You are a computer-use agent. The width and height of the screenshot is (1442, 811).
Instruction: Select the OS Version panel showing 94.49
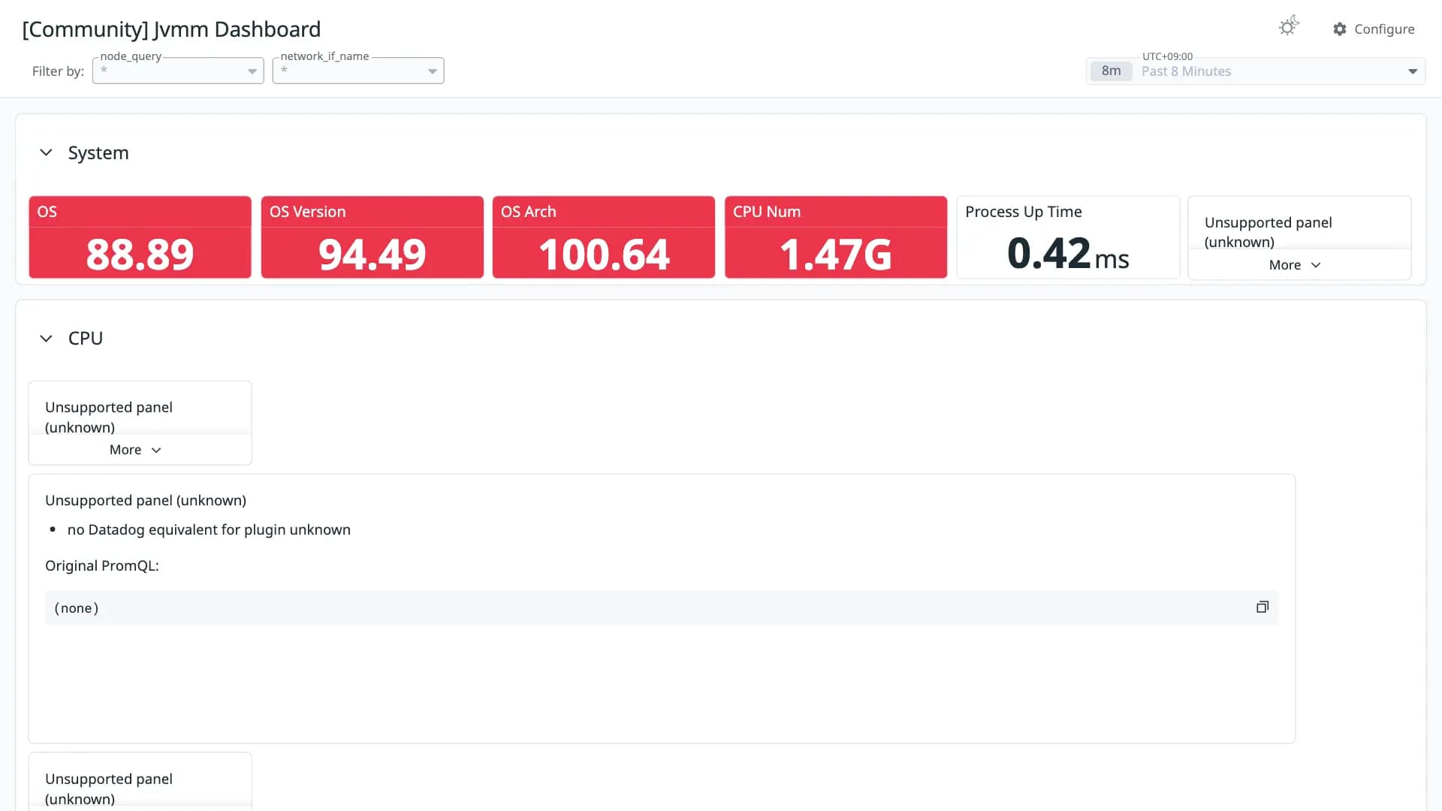point(373,237)
